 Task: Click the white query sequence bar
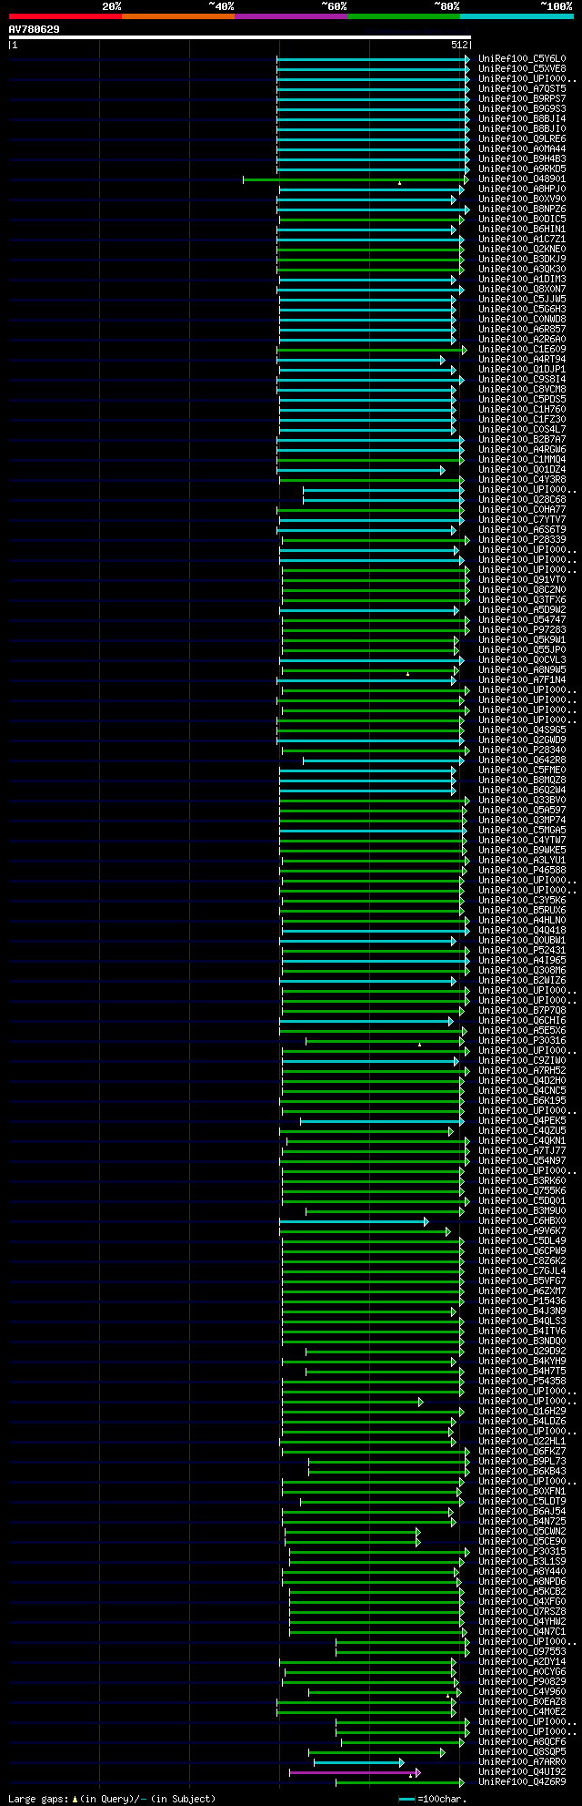point(239,37)
